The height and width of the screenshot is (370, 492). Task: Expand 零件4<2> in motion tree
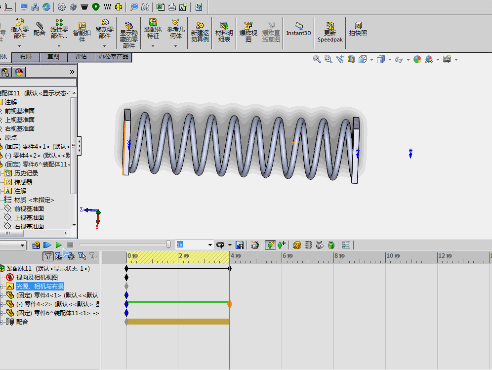pyautogui.click(x=1, y=304)
